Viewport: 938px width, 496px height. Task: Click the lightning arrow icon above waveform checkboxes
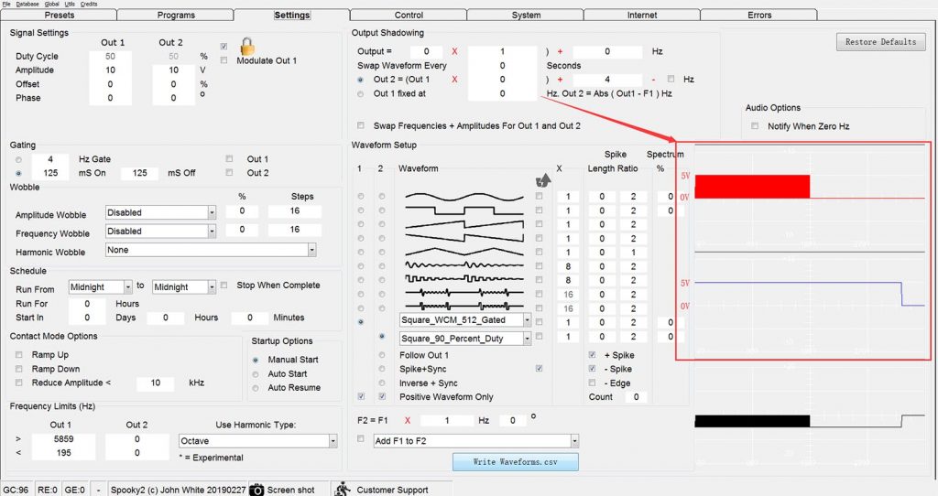coord(542,181)
